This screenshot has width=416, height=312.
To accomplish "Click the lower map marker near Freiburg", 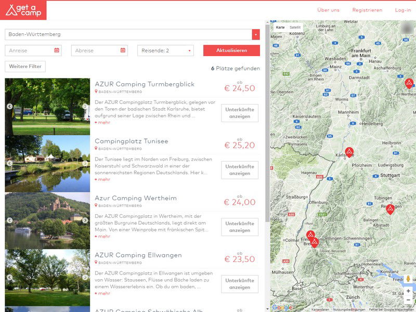I will coord(315,242).
